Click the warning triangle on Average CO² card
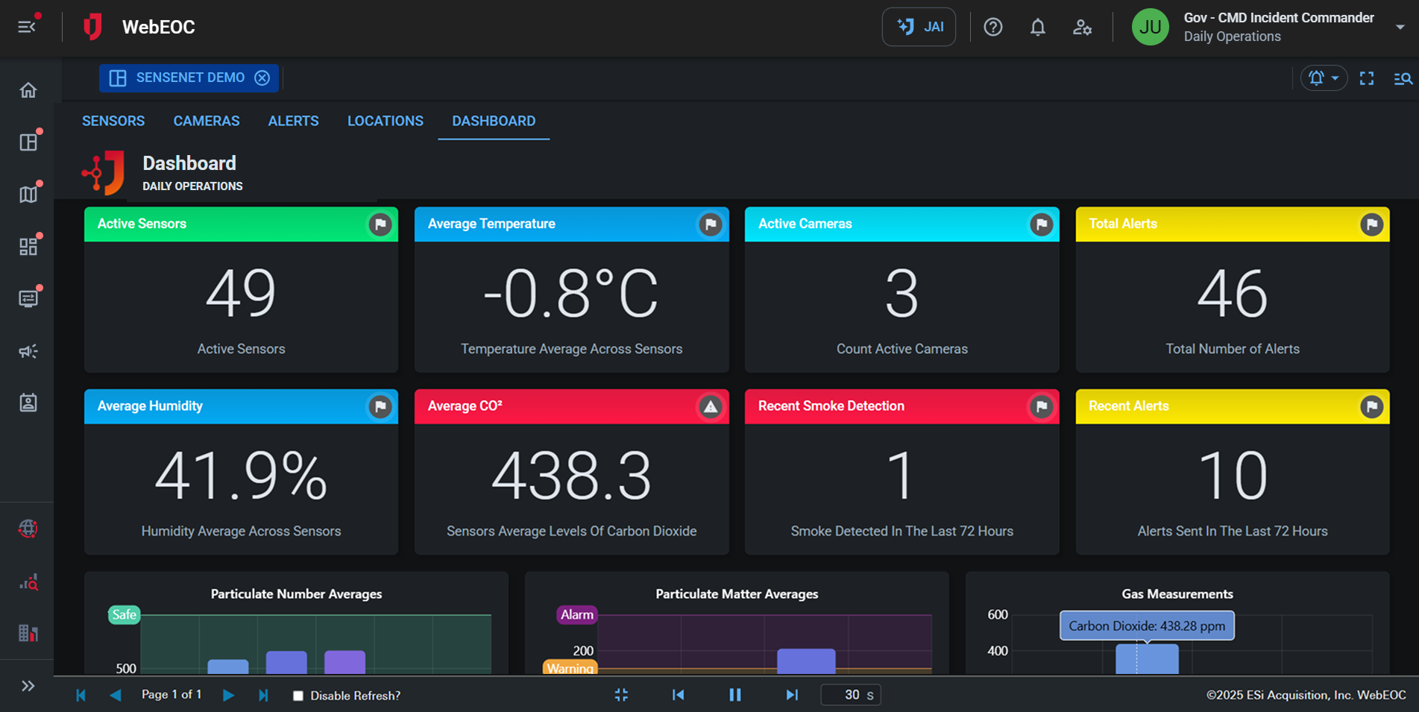Screen dimensions: 1419x712 (710, 407)
